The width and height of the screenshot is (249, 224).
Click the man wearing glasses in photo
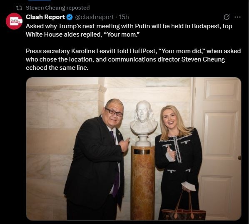tap(96, 159)
